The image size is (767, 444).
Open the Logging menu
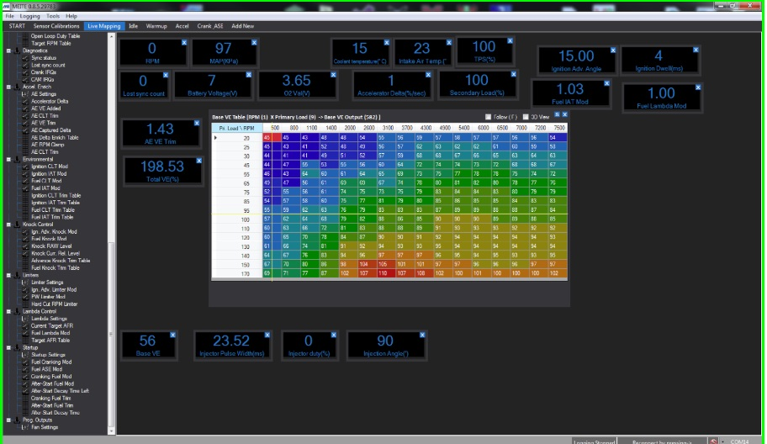click(x=29, y=16)
